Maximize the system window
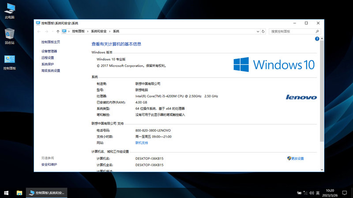Image resolution: width=353 pixels, height=198 pixels. click(306, 23)
